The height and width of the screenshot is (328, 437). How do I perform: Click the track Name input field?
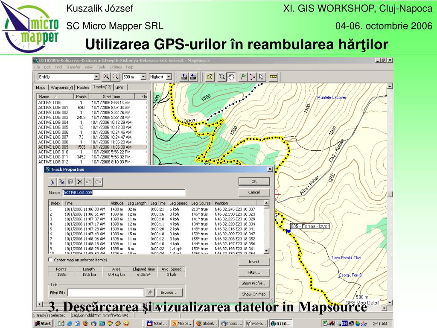point(123,193)
